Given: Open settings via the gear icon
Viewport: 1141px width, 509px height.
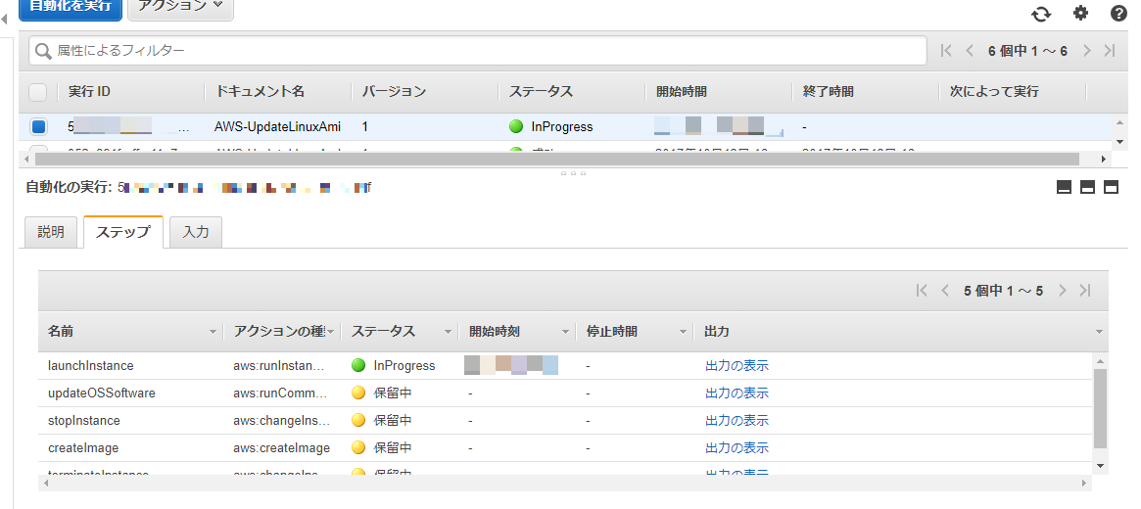Looking at the screenshot, I should point(1080,13).
